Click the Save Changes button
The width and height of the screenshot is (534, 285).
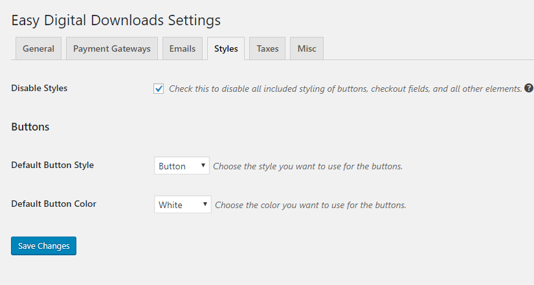coord(43,246)
